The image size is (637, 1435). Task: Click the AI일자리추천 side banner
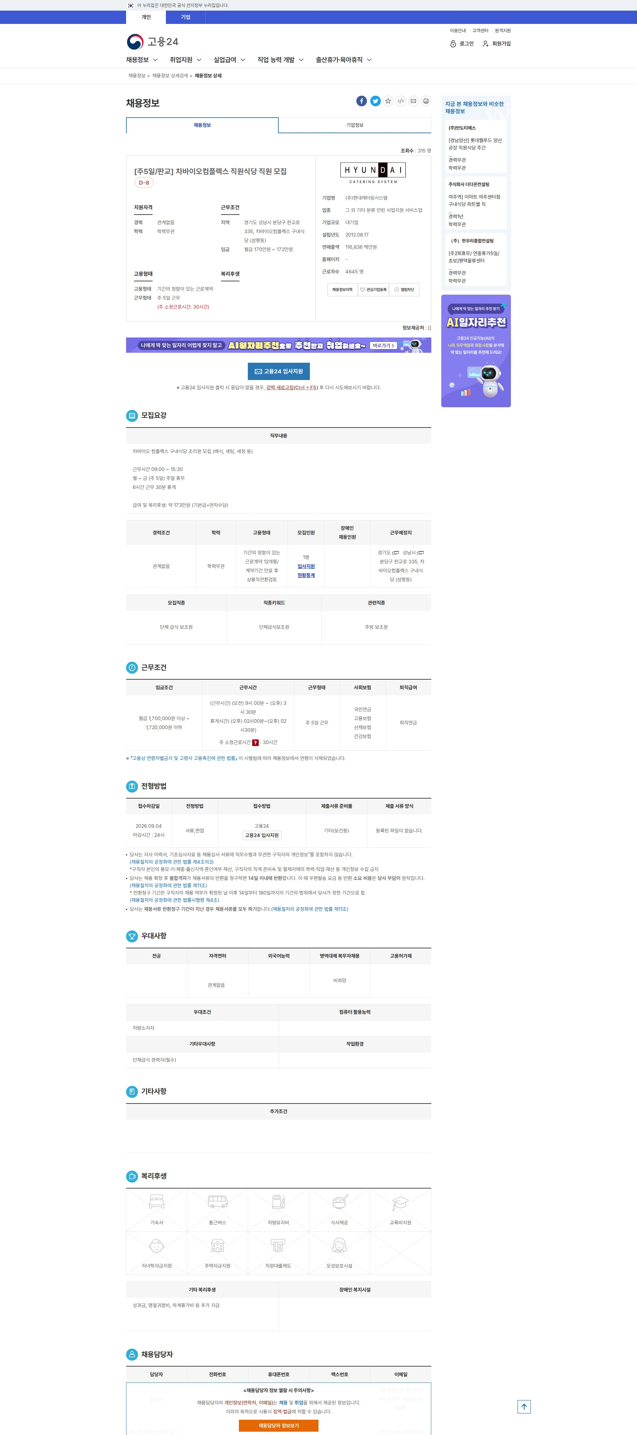coord(476,351)
